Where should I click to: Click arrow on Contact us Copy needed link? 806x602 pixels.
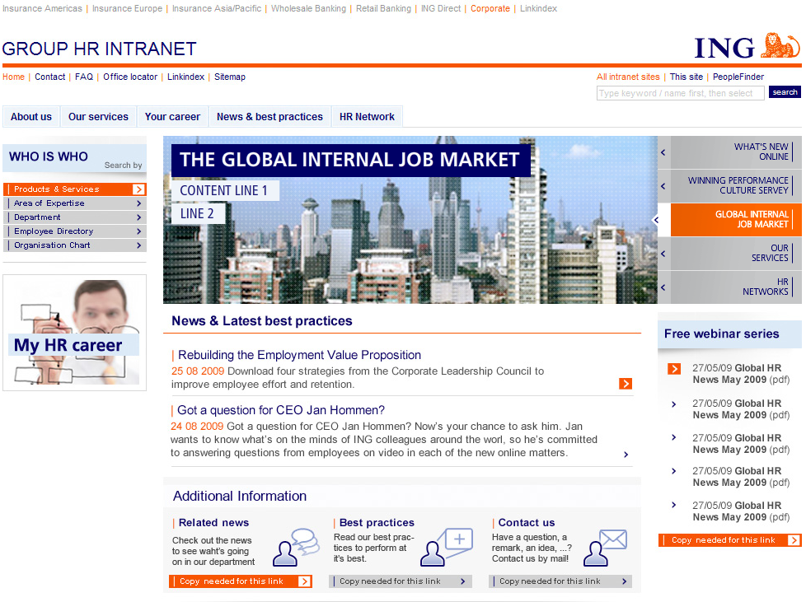coord(624,581)
